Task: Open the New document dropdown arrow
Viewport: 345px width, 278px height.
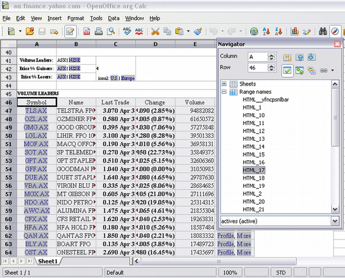Action: [x=20, y=32]
